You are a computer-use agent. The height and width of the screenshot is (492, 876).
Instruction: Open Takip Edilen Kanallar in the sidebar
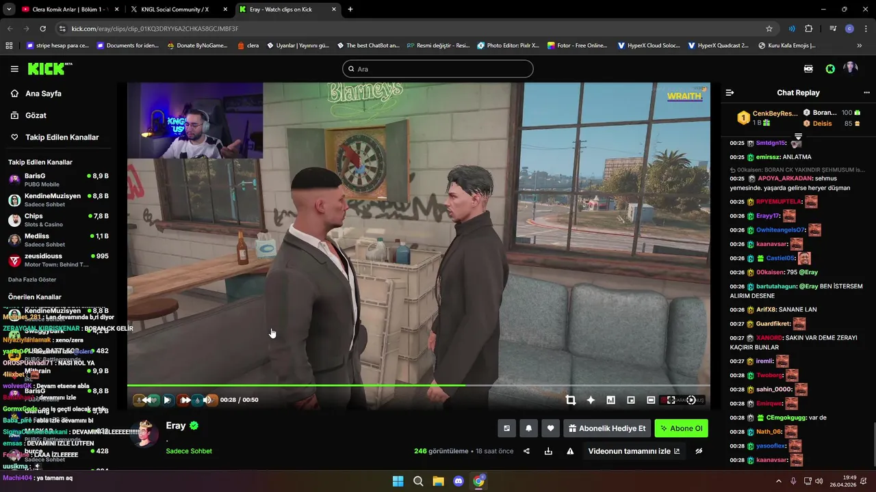click(x=55, y=137)
